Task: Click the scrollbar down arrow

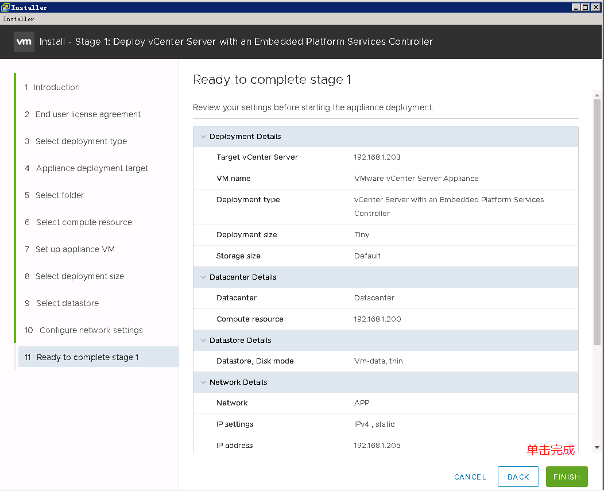Action: 597,447
